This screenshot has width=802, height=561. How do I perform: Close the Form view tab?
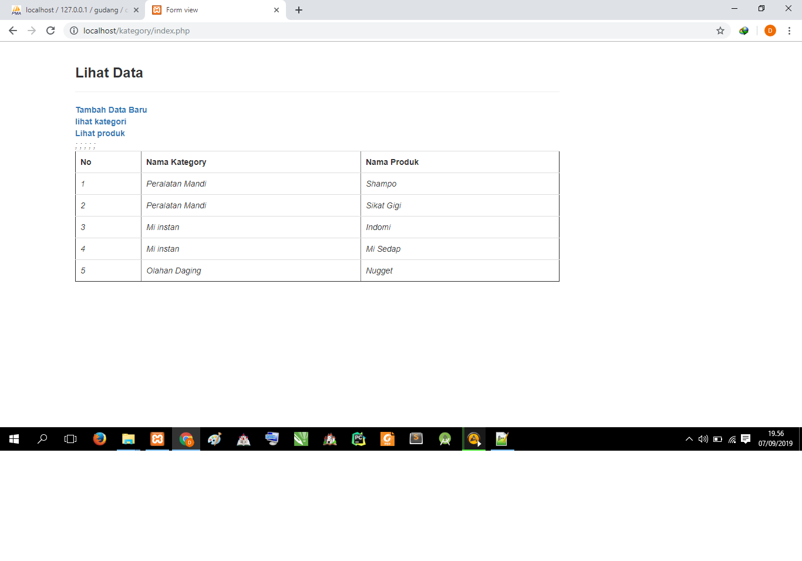pos(277,10)
